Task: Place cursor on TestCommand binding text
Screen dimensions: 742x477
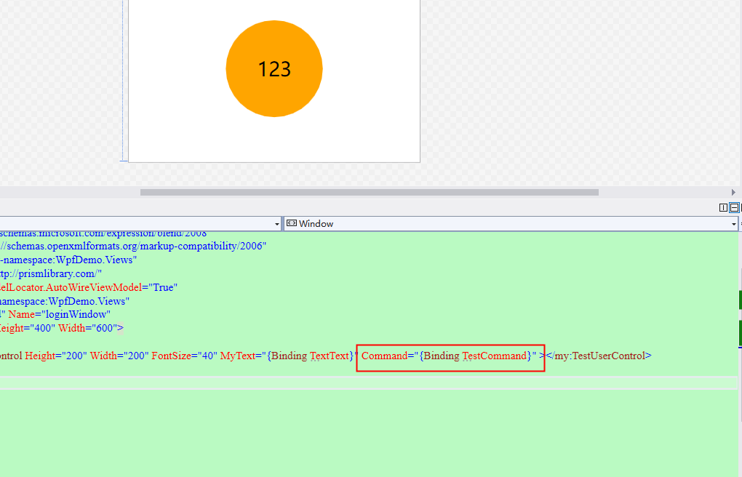Action: (x=494, y=356)
